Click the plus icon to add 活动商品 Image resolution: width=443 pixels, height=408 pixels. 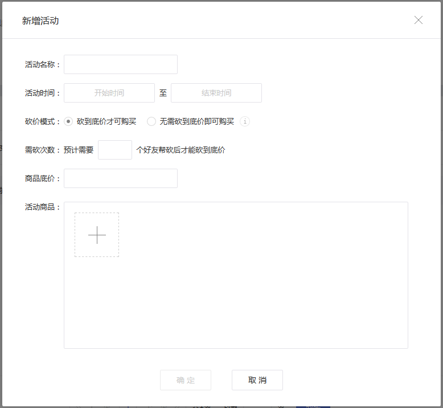click(x=97, y=235)
